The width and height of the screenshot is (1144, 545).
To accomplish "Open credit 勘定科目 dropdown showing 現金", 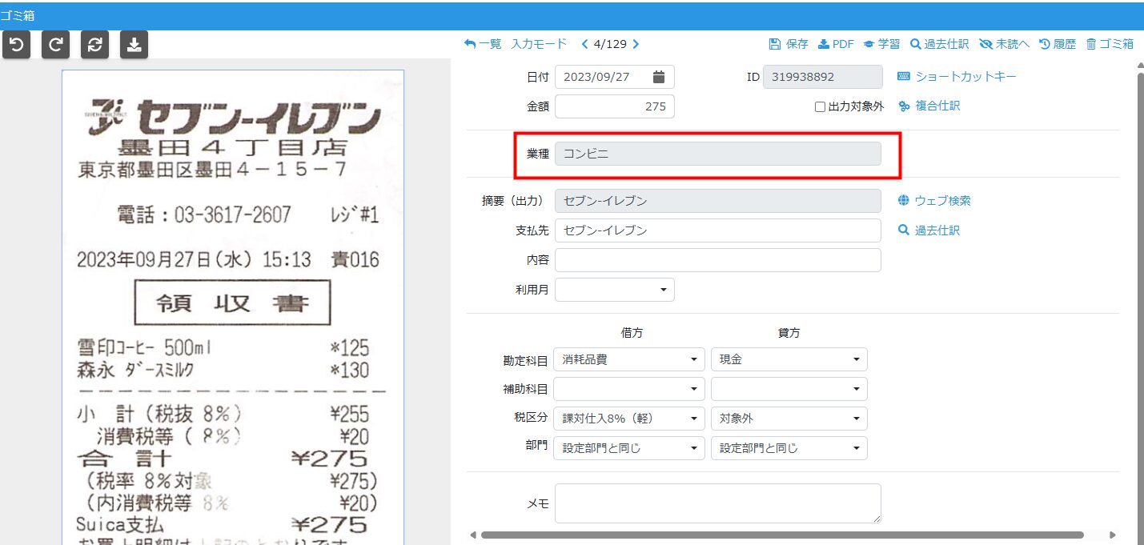I will [x=789, y=360].
